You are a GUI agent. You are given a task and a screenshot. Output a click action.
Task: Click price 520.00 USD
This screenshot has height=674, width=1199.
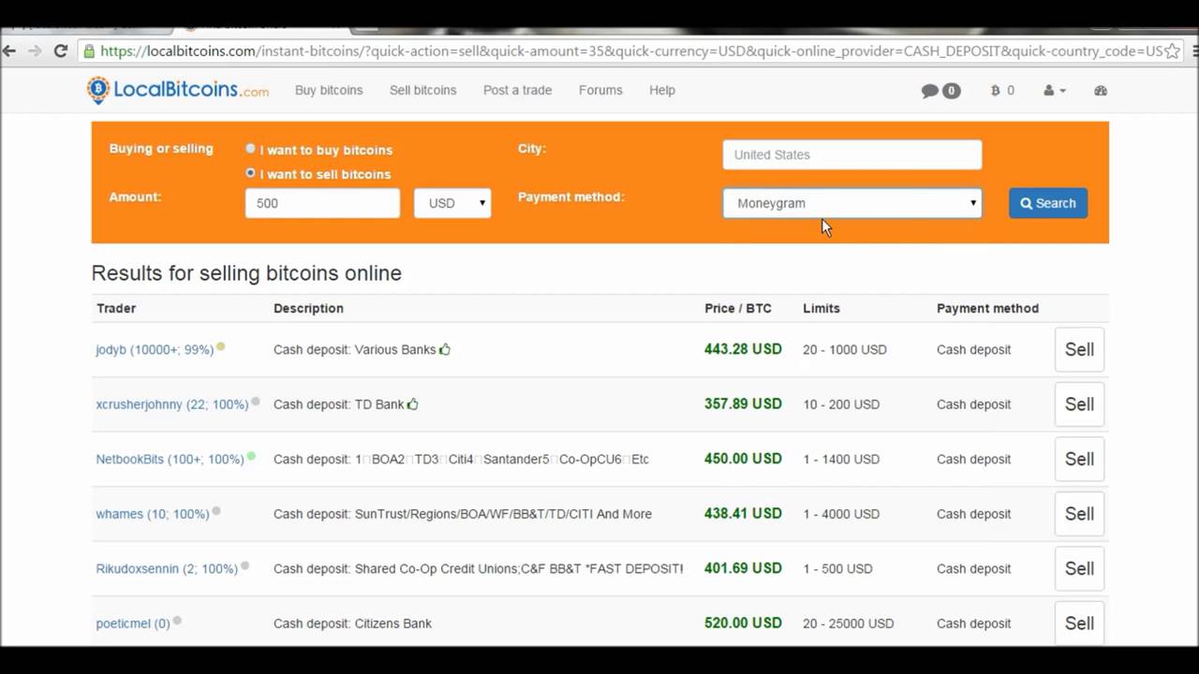pyautogui.click(x=743, y=623)
